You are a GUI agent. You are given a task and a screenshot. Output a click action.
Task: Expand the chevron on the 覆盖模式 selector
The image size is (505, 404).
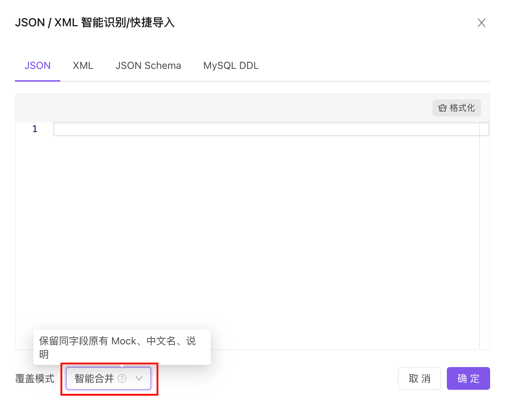(x=139, y=378)
